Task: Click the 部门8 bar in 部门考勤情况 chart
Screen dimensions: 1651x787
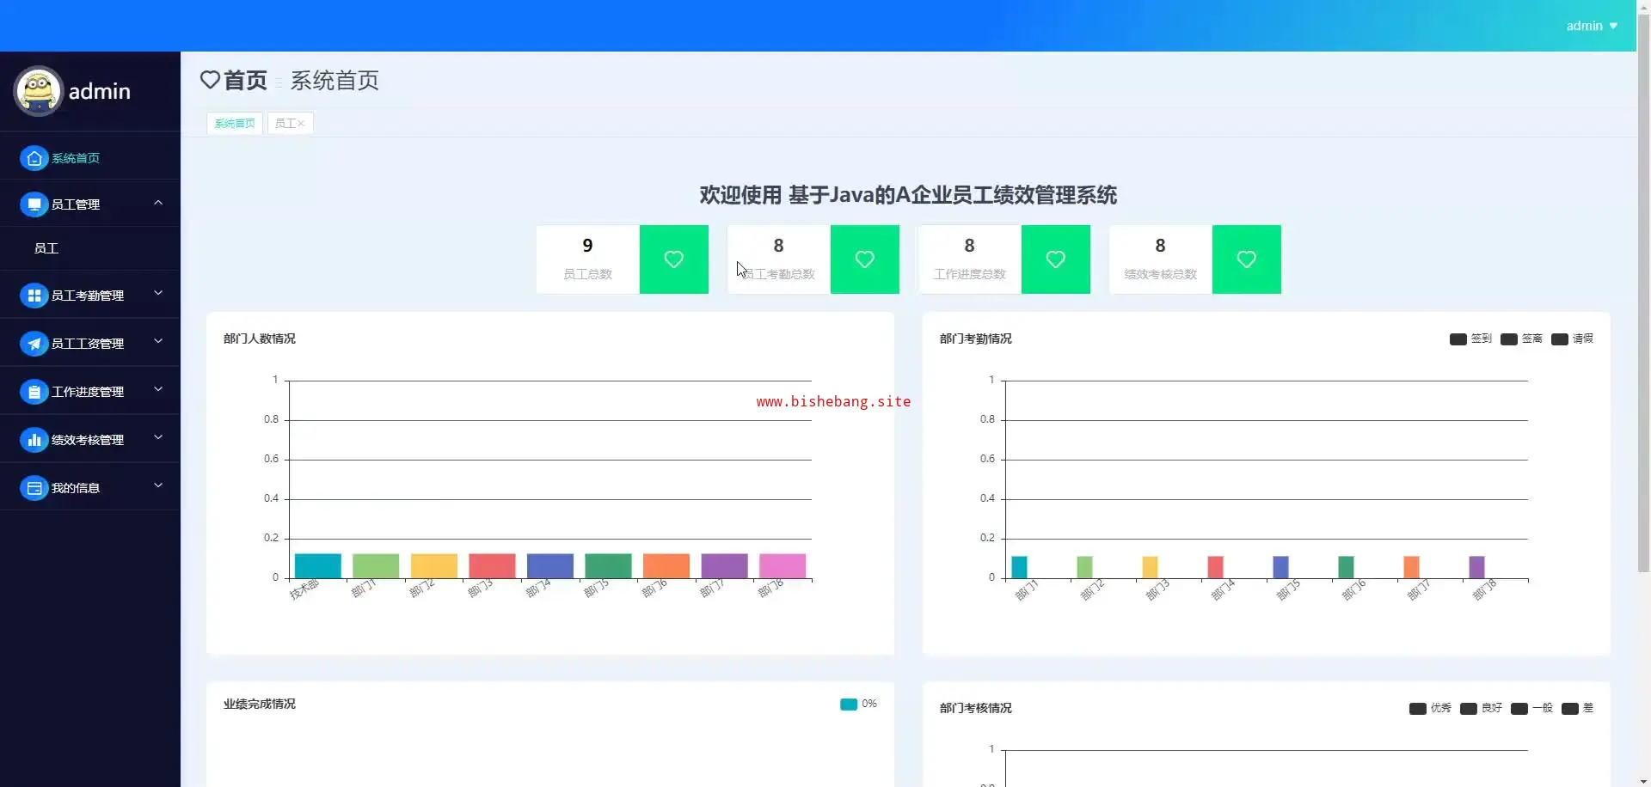Action: [1476, 567]
